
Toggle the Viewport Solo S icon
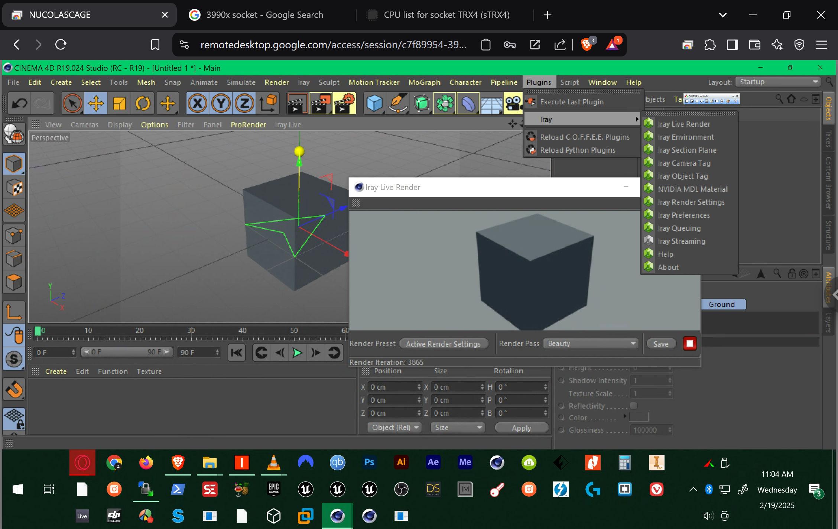14,359
